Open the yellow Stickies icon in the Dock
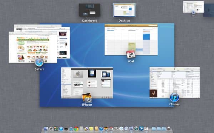This screenshot has width=214, height=133. tap(91, 129)
